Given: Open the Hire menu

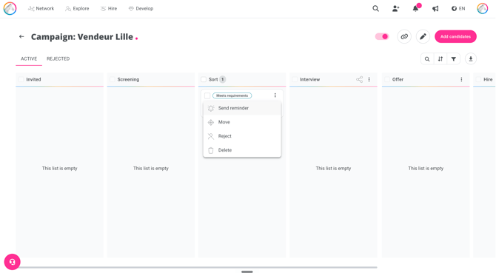Looking at the screenshot, I should pyautogui.click(x=109, y=9).
